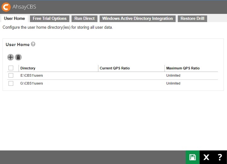227x164 pixels.
Task: Click the Directory column header
Action: tap(28, 68)
